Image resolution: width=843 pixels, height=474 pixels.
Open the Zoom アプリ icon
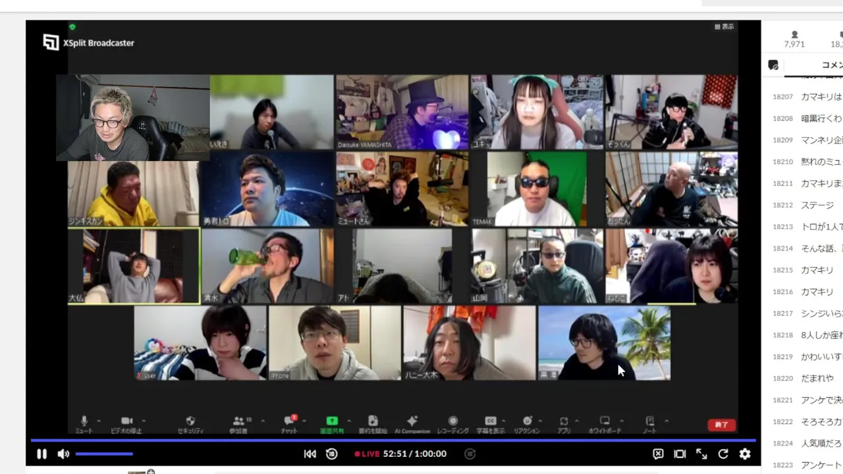tap(564, 421)
